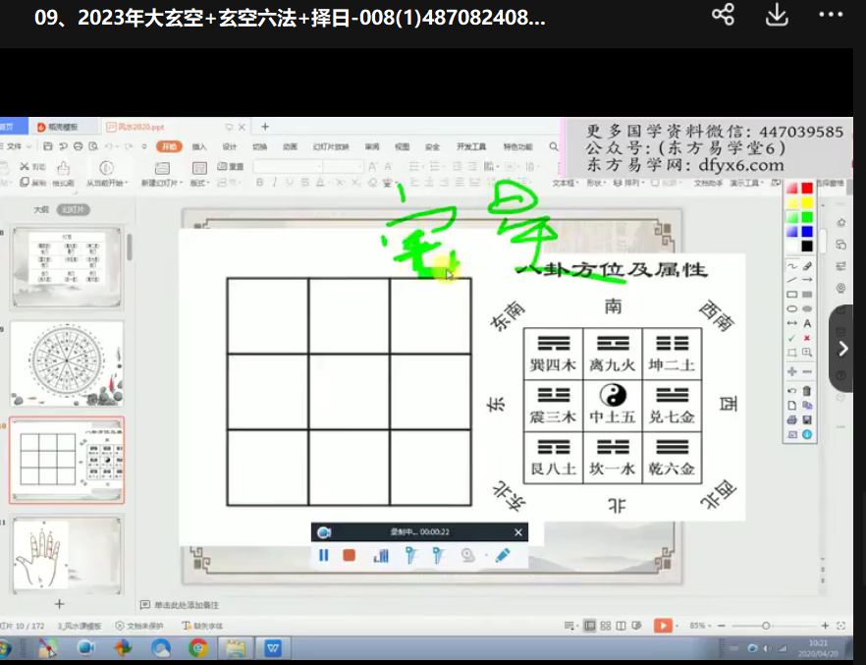Image resolution: width=866 pixels, height=665 pixels.
Task: Pick the bright green color swatch
Action: tap(807, 217)
